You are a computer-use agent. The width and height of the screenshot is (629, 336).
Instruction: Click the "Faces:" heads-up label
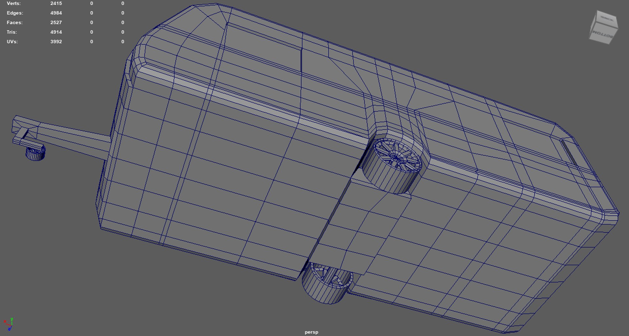(14, 22)
